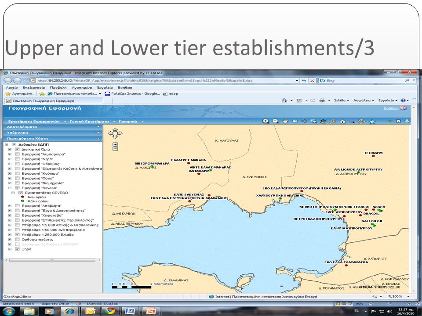Select the identify info tool
The image size is (422, 316).
coord(342,122)
